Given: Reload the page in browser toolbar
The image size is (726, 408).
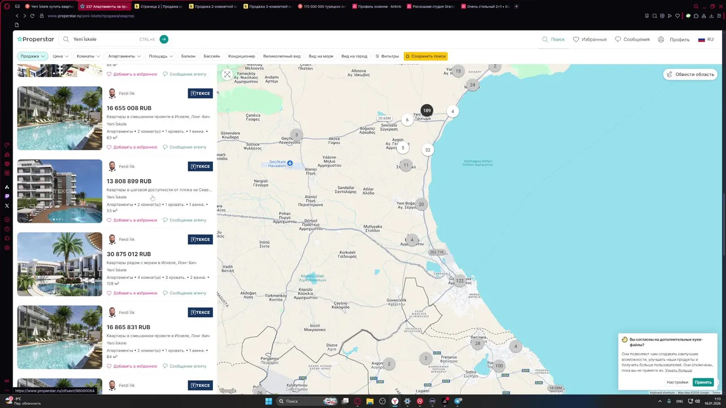Looking at the screenshot, I should [x=32, y=16].
